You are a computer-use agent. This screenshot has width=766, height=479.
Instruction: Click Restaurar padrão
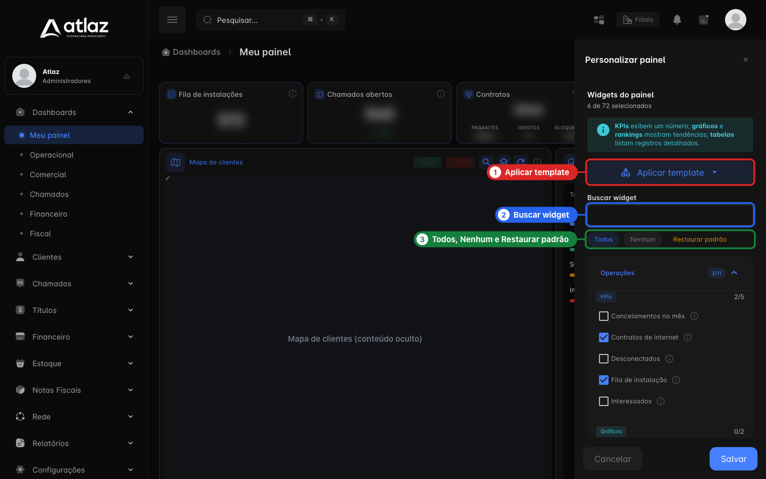[x=700, y=240]
